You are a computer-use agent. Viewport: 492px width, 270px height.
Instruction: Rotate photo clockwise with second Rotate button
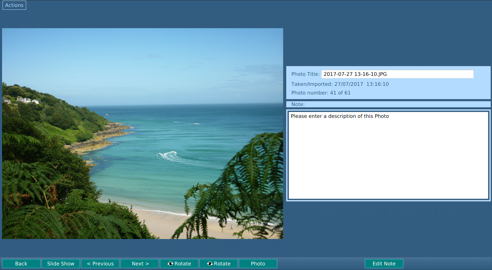(219, 264)
